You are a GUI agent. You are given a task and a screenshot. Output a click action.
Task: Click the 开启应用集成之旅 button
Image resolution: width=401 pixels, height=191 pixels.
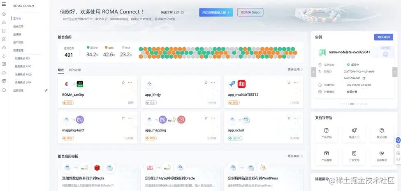tap(216, 12)
